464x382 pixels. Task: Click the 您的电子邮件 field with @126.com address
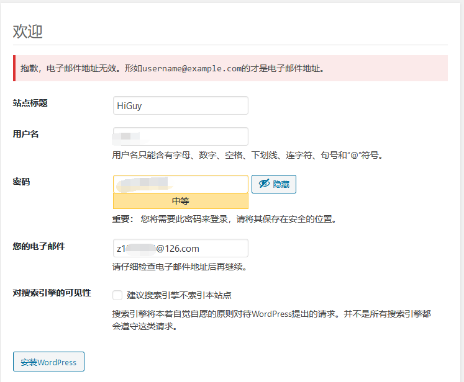click(181, 248)
